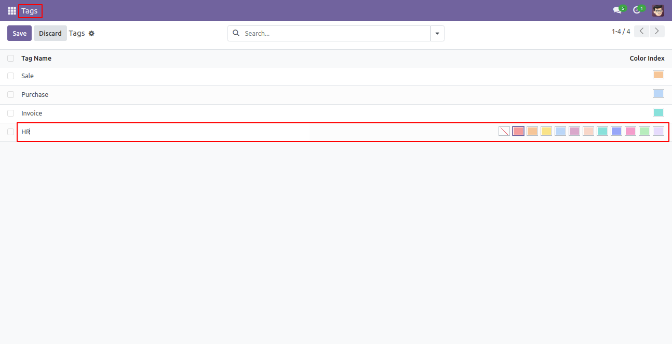The image size is (672, 344).
Task: Click the search magnifier icon
Action: click(x=236, y=33)
